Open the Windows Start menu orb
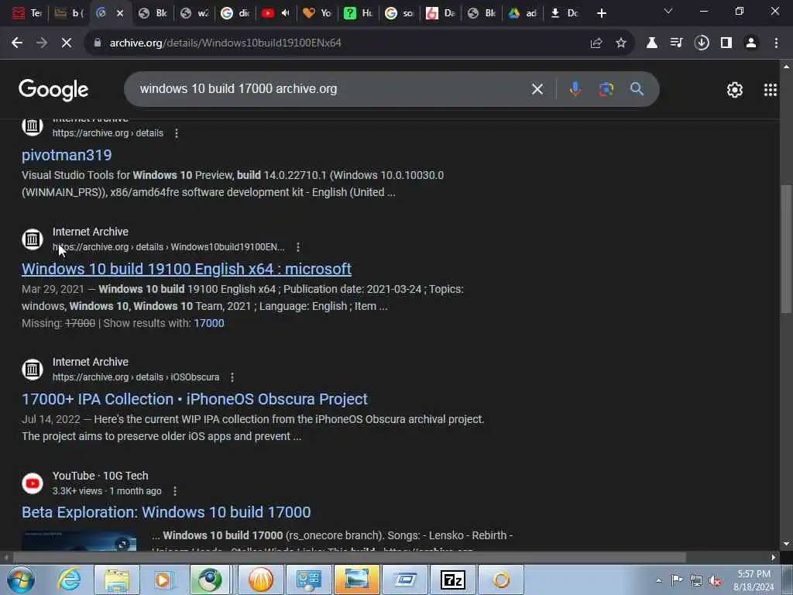Screen dimensions: 793x595 click(x=21, y=580)
